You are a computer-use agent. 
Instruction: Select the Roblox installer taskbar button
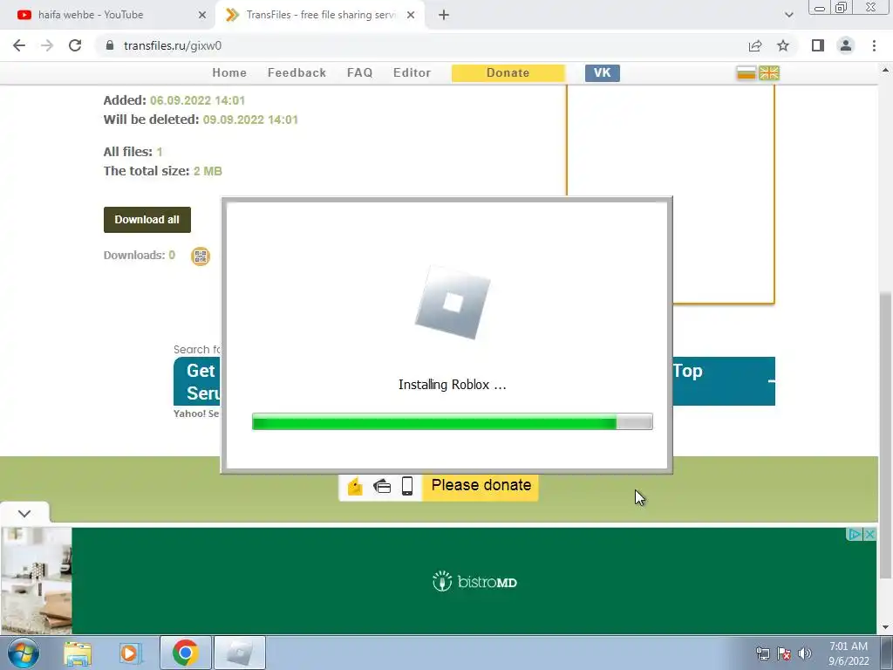pos(240,653)
